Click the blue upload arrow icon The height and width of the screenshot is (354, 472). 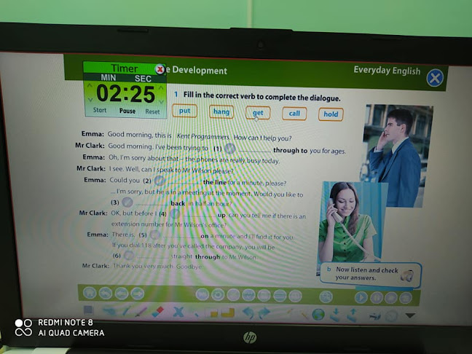click(353, 315)
